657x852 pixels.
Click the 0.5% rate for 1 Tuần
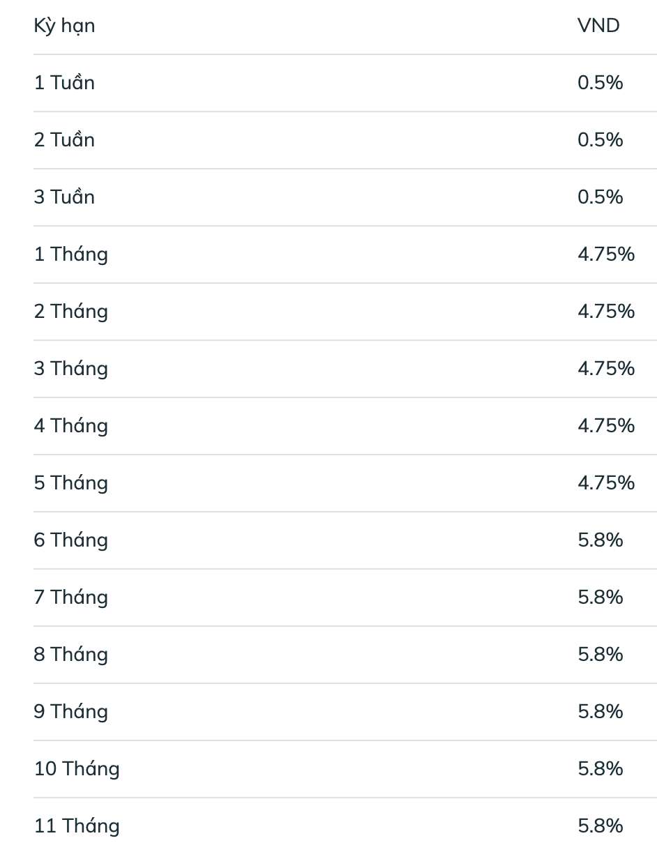pos(600,83)
